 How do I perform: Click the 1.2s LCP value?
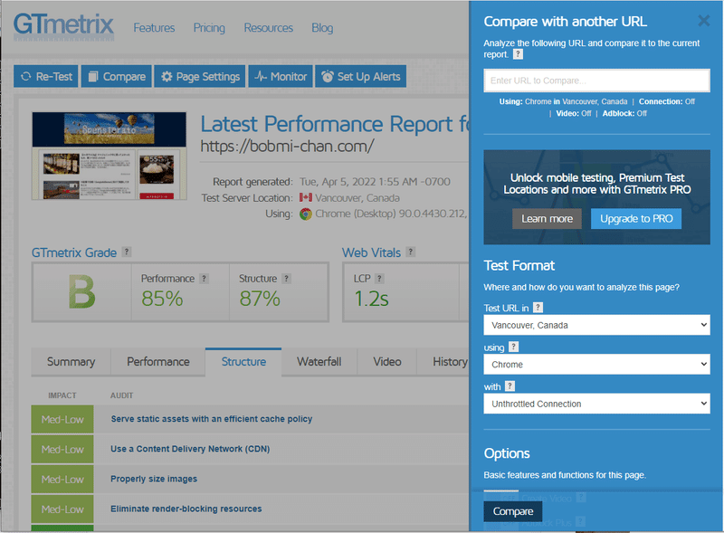(371, 299)
